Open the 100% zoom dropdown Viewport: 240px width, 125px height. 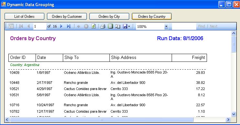coord(166,27)
